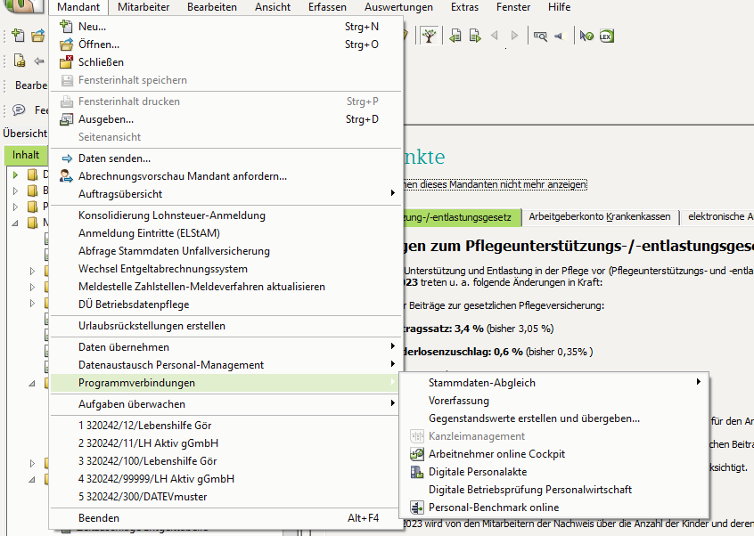Click the search magnifier toolbar icon
The image size is (754, 536).
tap(540, 36)
